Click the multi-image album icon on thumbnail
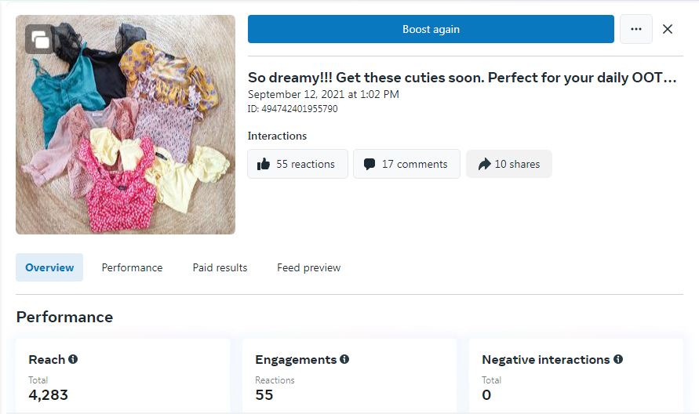The height and width of the screenshot is (414, 699). click(39, 40)
